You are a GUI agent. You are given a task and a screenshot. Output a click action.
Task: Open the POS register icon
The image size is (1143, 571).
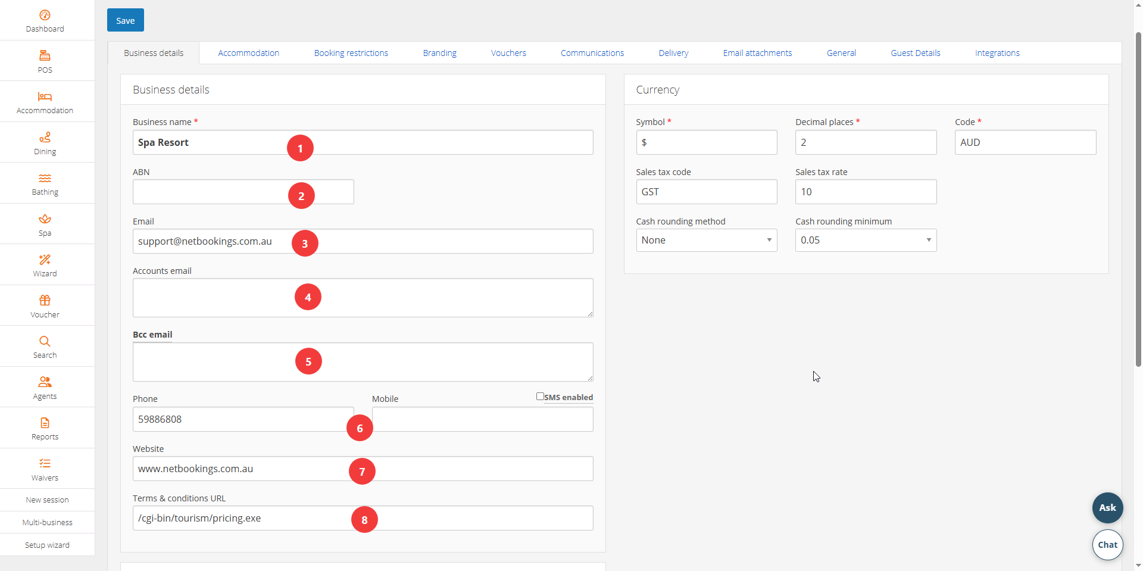tap(45, 56)
